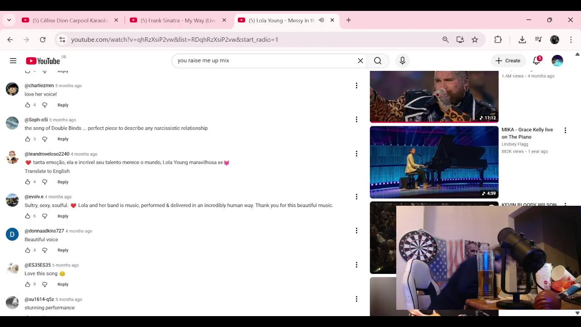Open MIKA - Grace Kelly live title
Image resolution: width=581 pixels, height=327 pixels.
pyautogui.click(x=527, y=133)
